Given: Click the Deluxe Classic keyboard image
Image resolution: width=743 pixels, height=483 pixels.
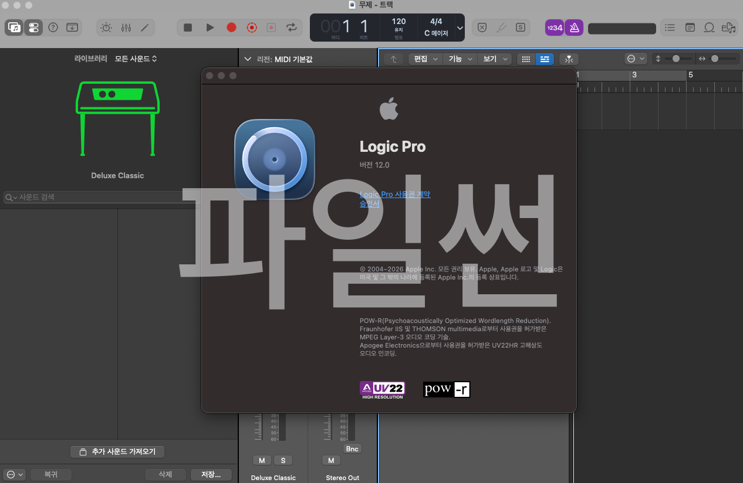Looking at the screenshot, I should [x=117, y=118].
